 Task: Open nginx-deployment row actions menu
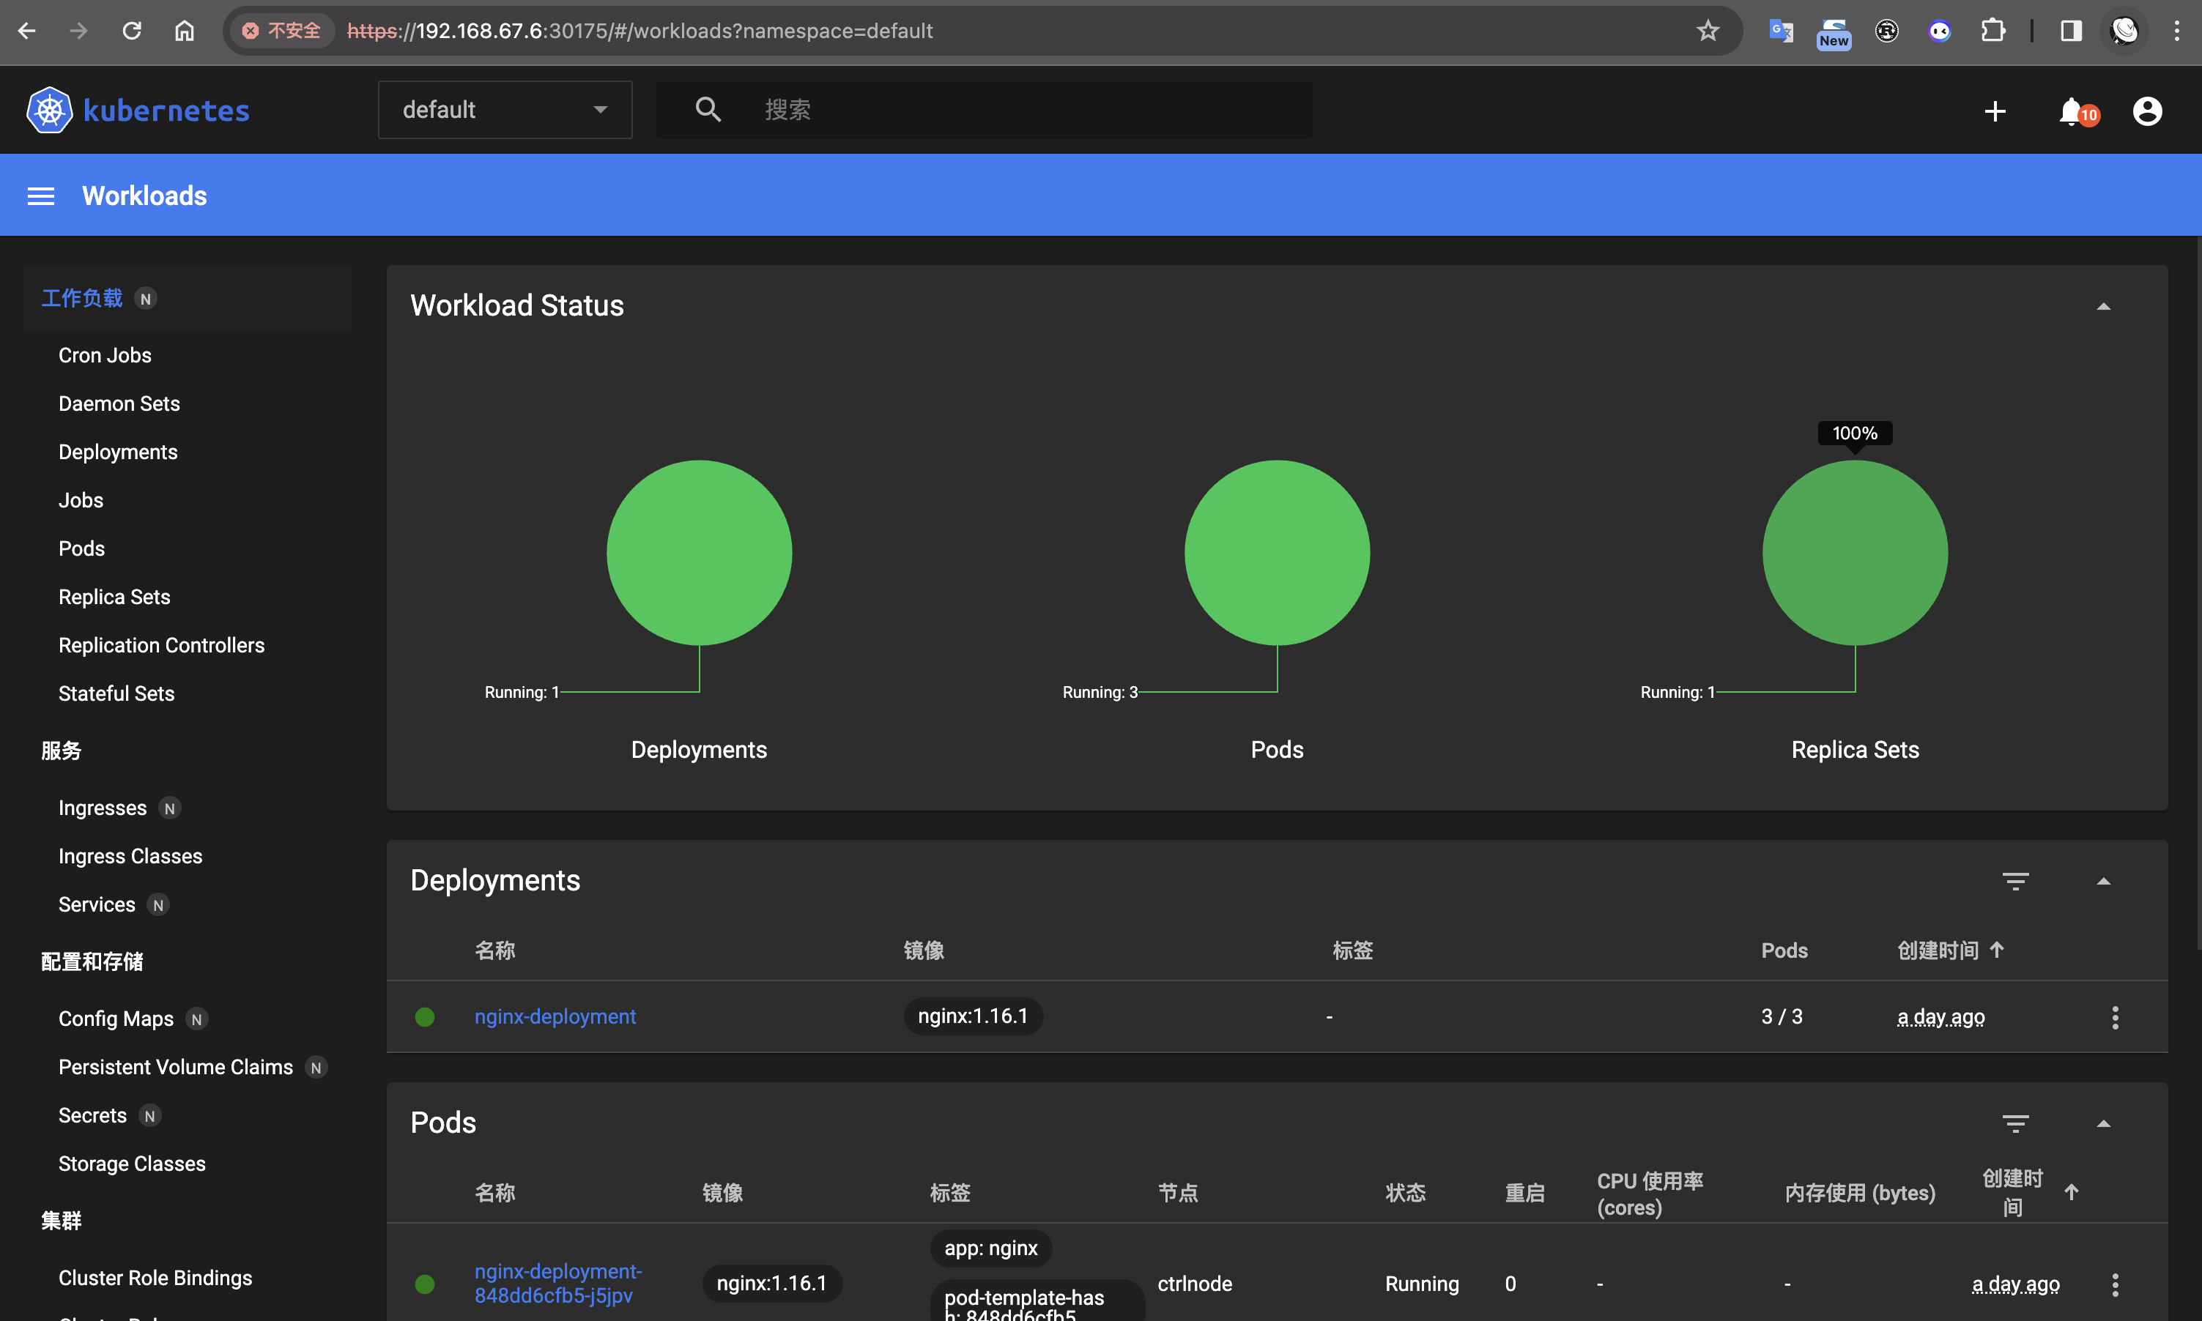click(2115, 1016)
